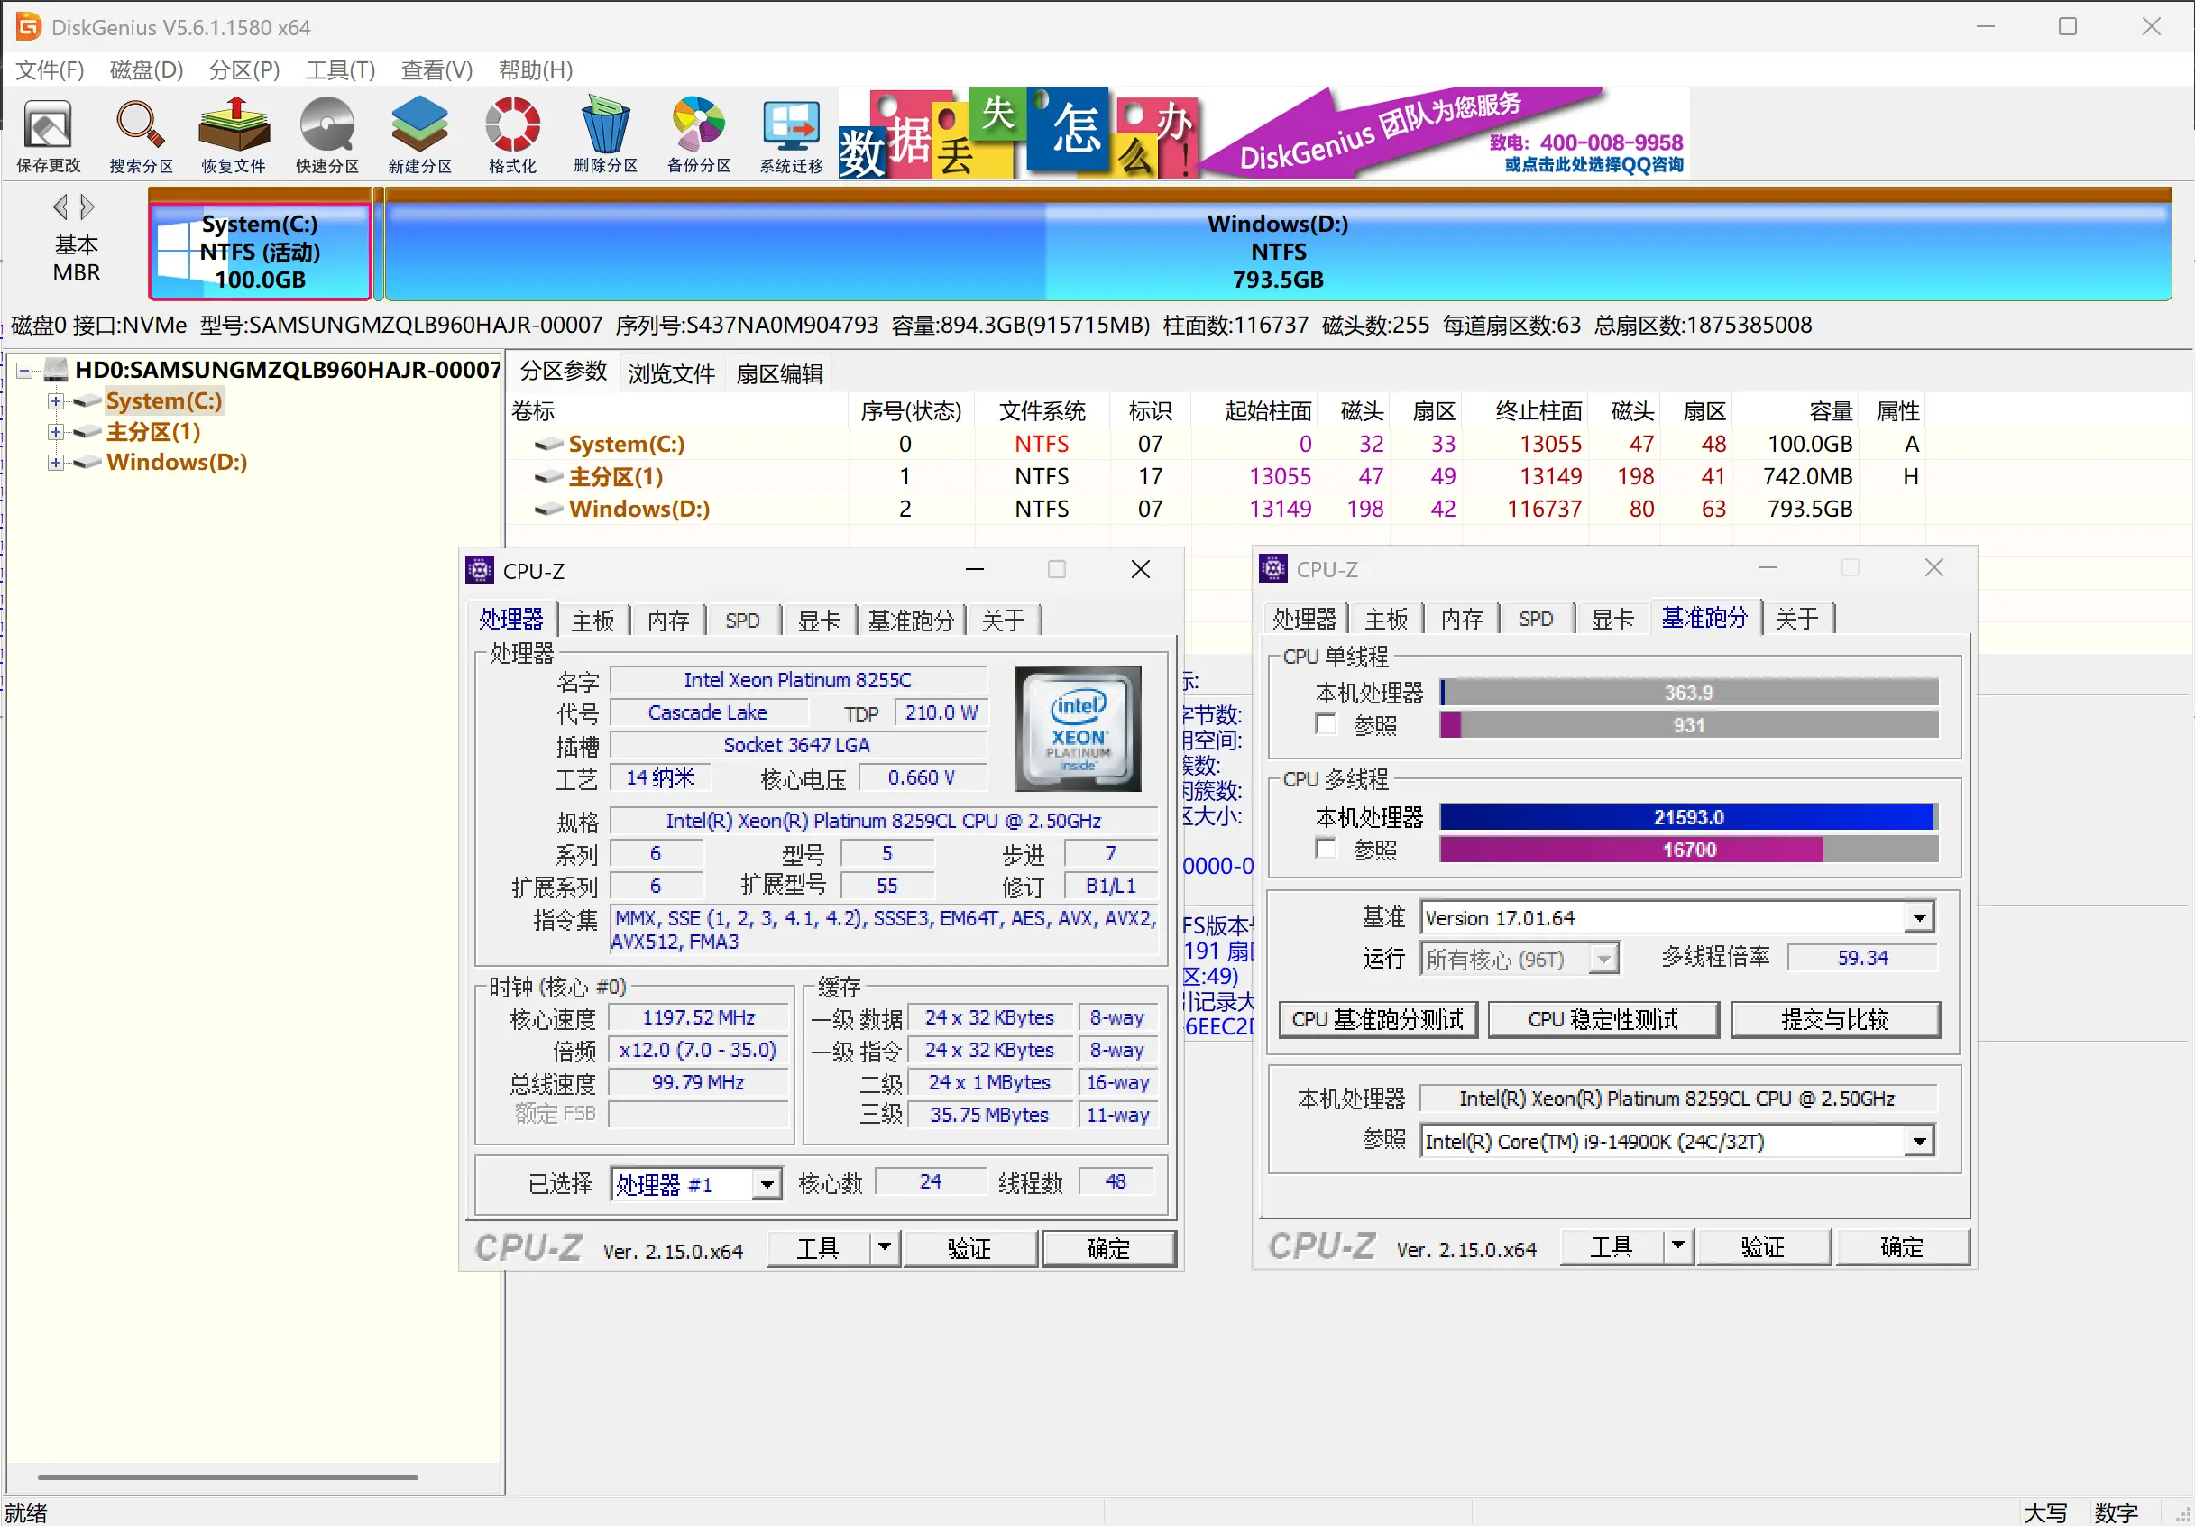Open 显卡 tab in right CPU-Z
The width and height of the screenshot is (2195, 1526).
[x=1612, y=619]
